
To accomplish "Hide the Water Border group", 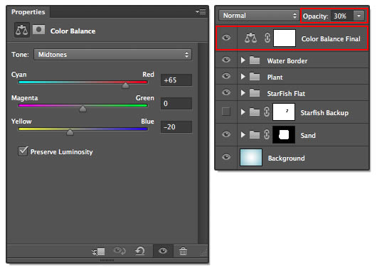I will (226, 60).
